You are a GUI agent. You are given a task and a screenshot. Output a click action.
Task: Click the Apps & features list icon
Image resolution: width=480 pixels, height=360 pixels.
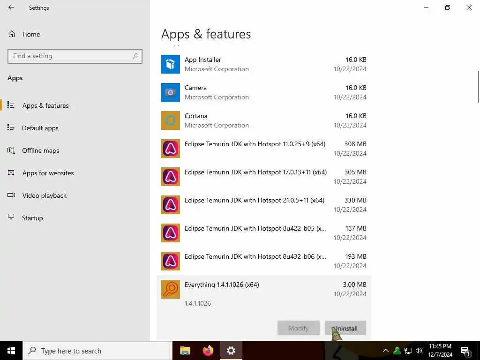(11, 105)
